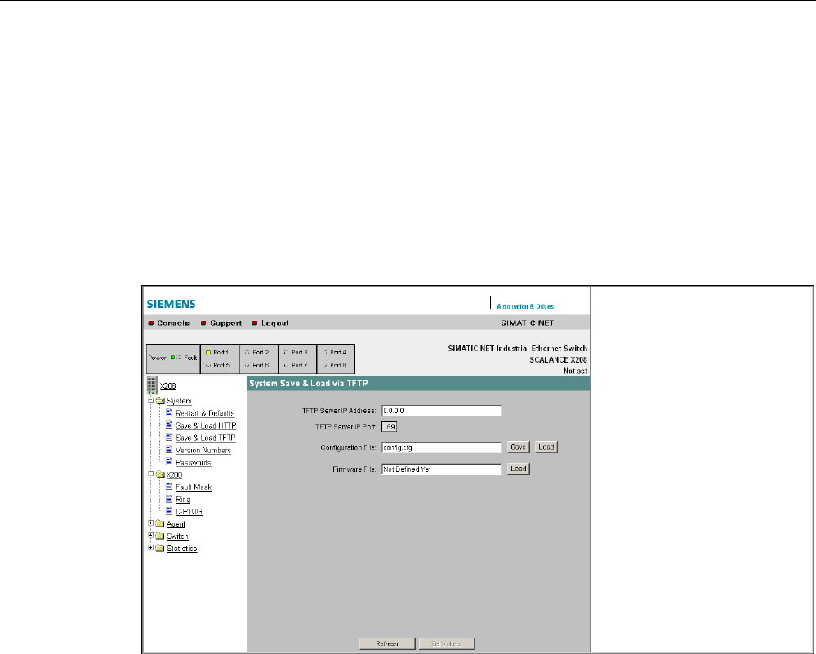Click page icon beside Version Numbers
This screenshot has height=654, width=816.
tap(169, 450)
